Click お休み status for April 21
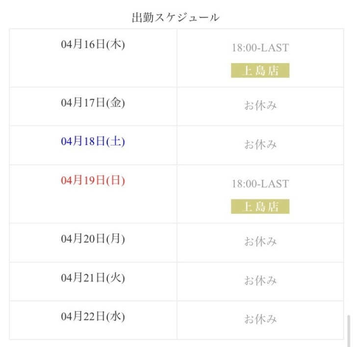Image resolution: width=353 pixels, height=347 pixels. tap(260, 281)
